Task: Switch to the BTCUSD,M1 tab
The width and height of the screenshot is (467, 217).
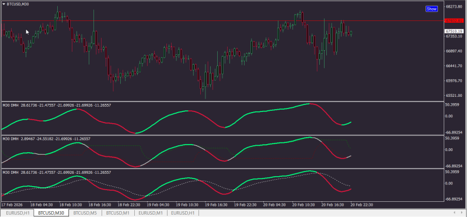Action: click(x=118, y=213)
